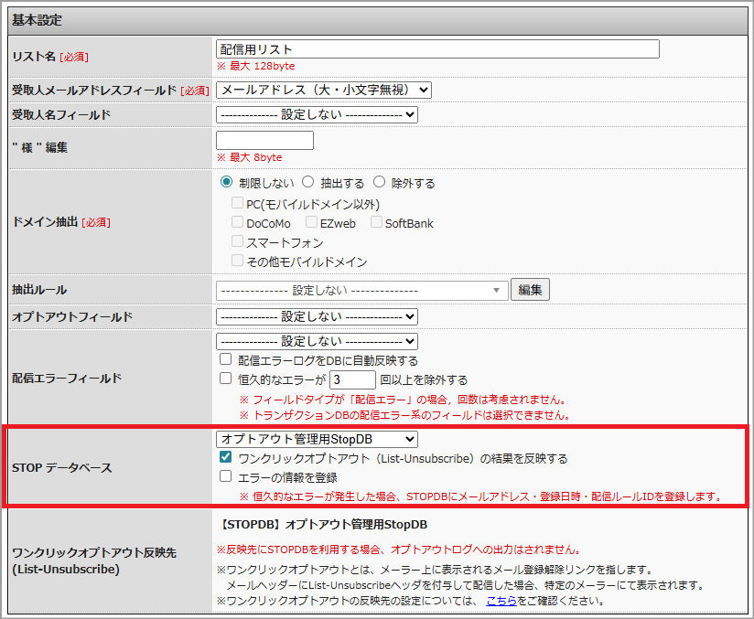
Task: Enable 配信エラーログをDBに自動反映する checkbox
Action: [226, 361]
